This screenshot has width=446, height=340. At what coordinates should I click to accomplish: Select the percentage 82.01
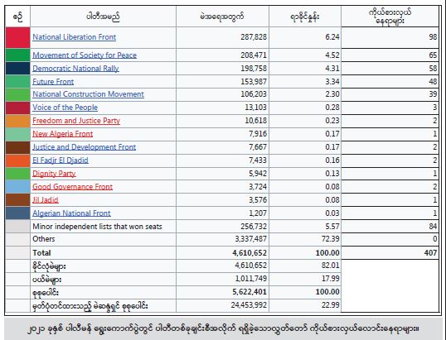331,266
